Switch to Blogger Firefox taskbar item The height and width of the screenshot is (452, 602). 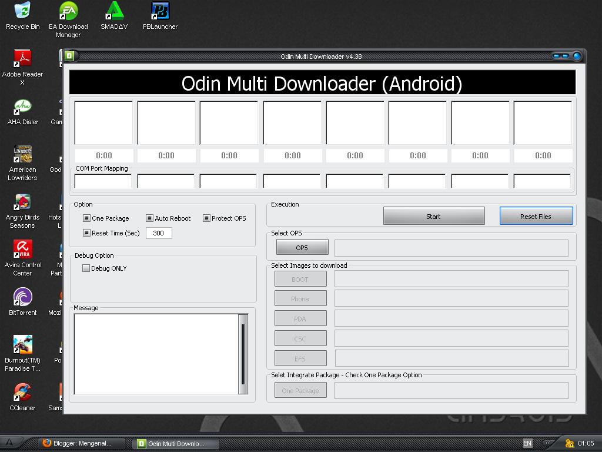click(x=82, y=444)
